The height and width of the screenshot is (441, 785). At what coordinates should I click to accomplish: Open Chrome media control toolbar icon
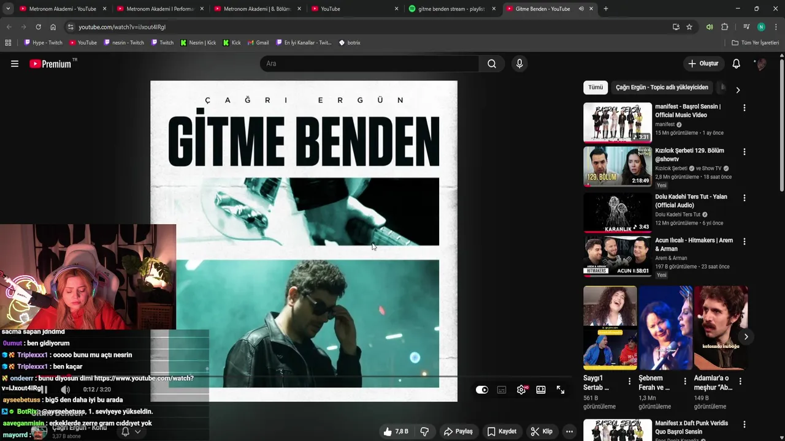coord(746,27)
